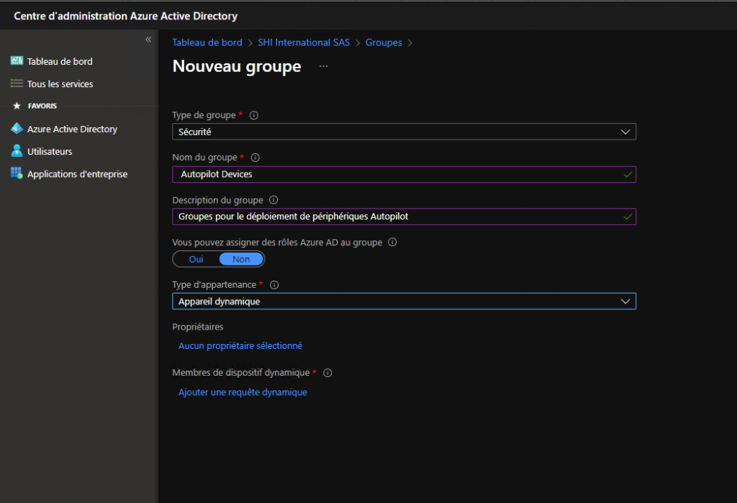This screenshot has width=737, height=503.
Task: Click the Utilisateurs person icon
Action: tap(17, 151)
